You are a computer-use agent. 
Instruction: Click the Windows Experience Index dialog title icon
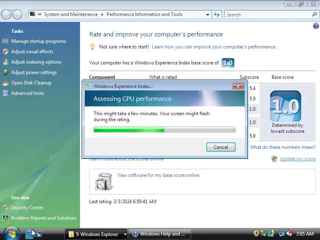[x=89, y=86]
